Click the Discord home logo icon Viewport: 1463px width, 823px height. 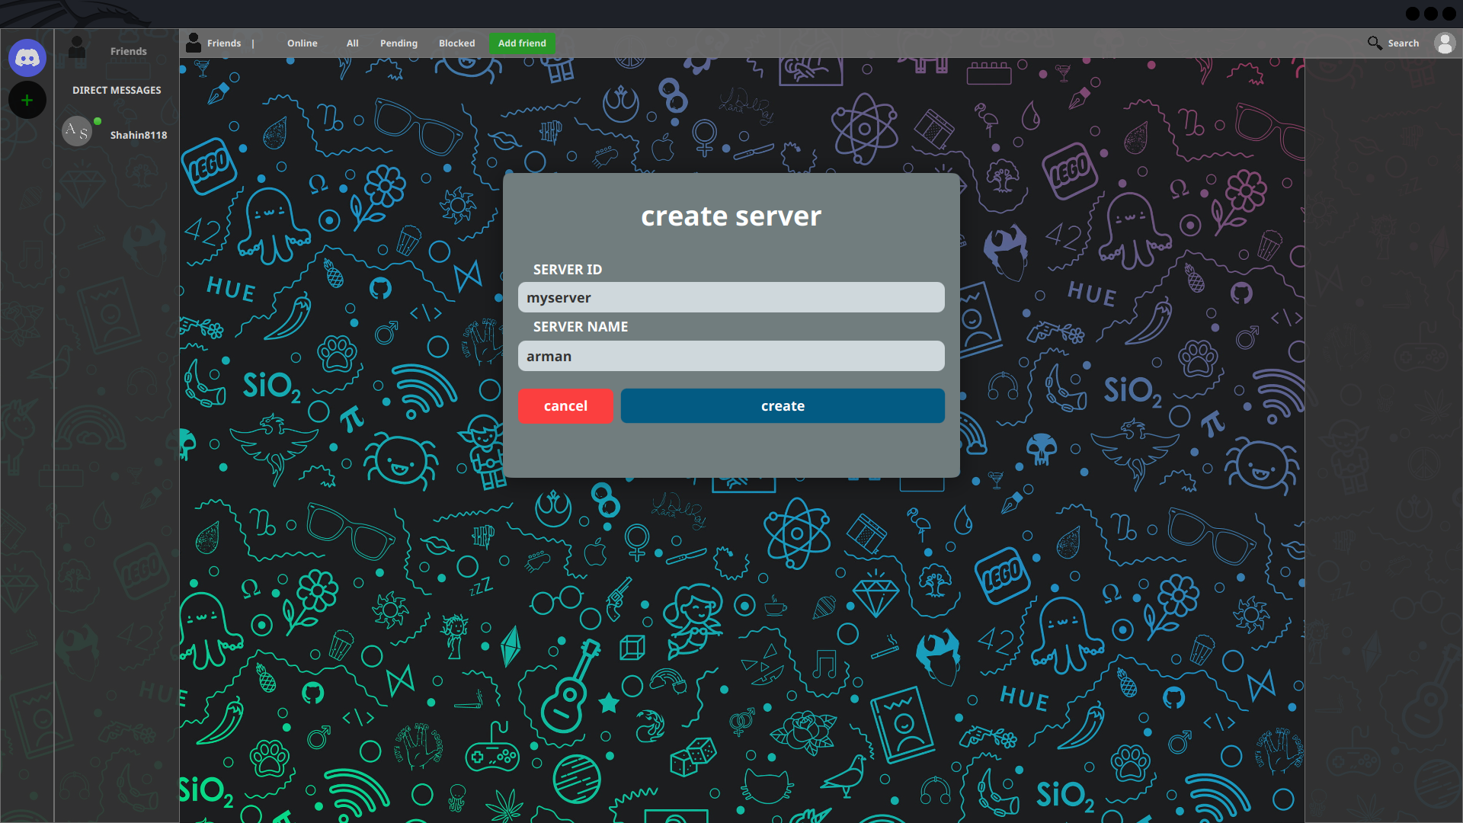27,58
